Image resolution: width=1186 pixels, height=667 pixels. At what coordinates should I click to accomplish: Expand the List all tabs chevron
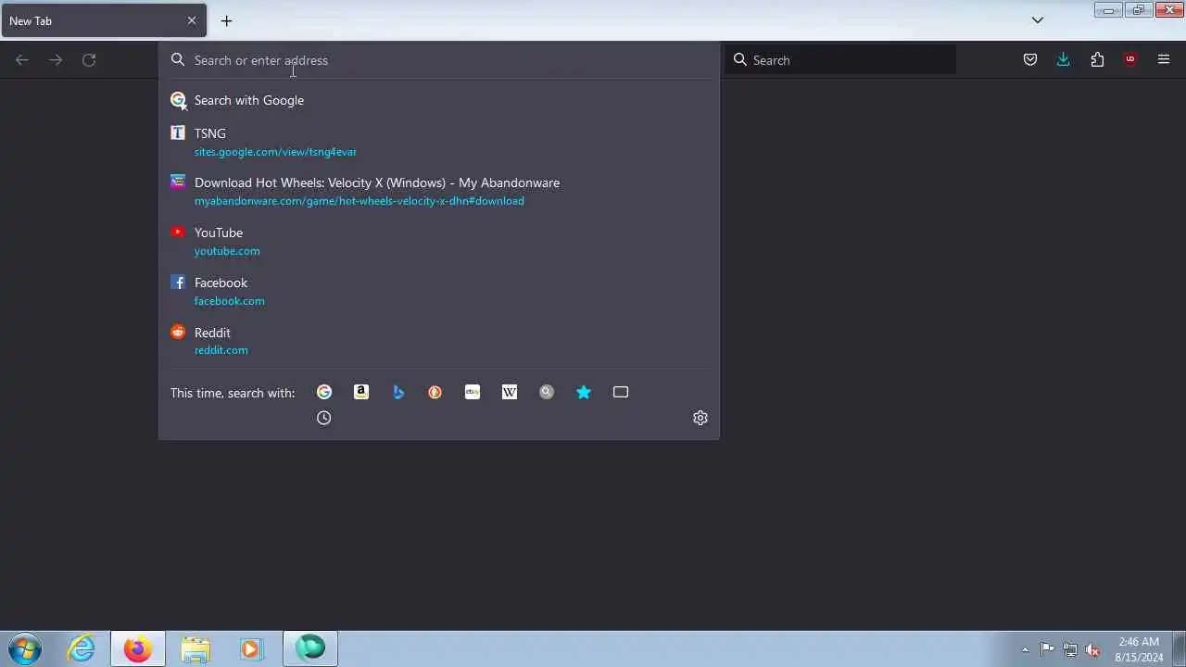[x=1038, y=20]
